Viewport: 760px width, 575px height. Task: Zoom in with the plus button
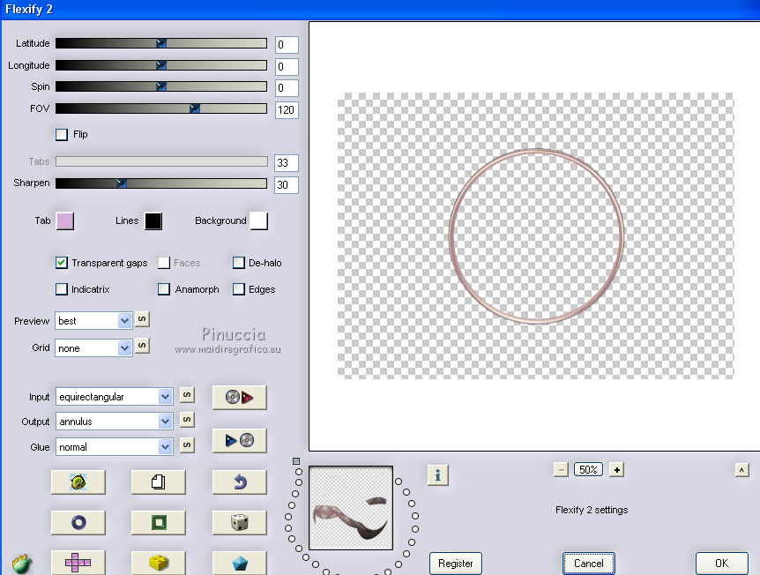[x=616, y=470]
